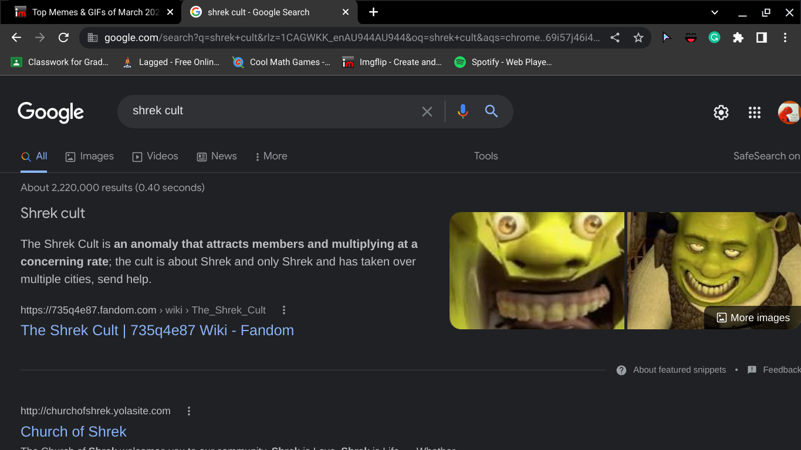Start voice search with microphone

[463, 111]
